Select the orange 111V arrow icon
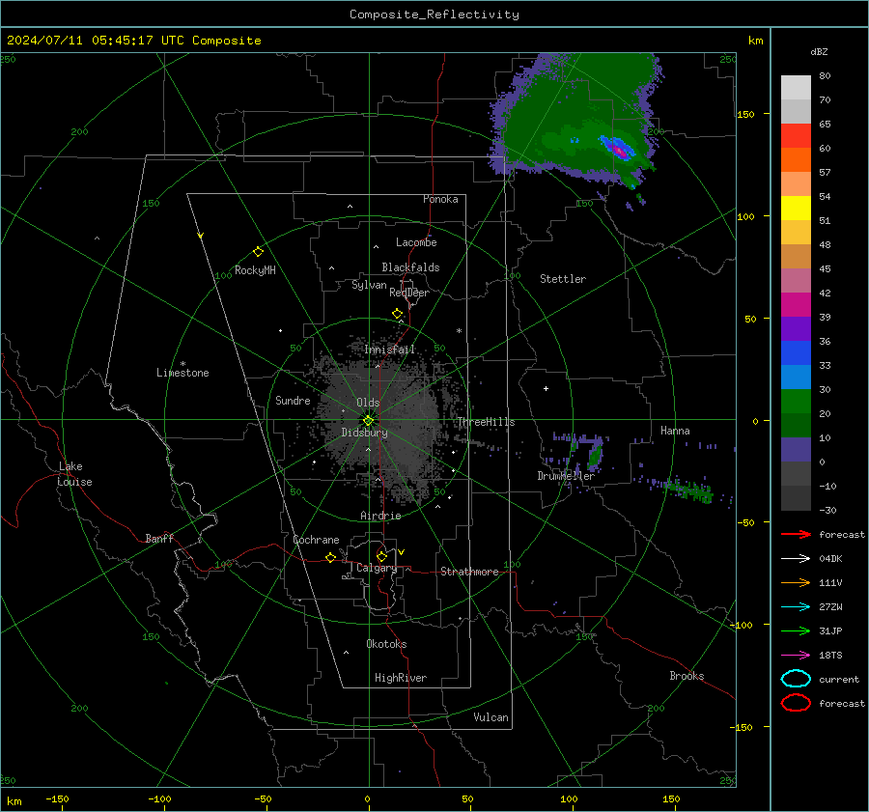This screenshot has width=869, height=812. 796,582
